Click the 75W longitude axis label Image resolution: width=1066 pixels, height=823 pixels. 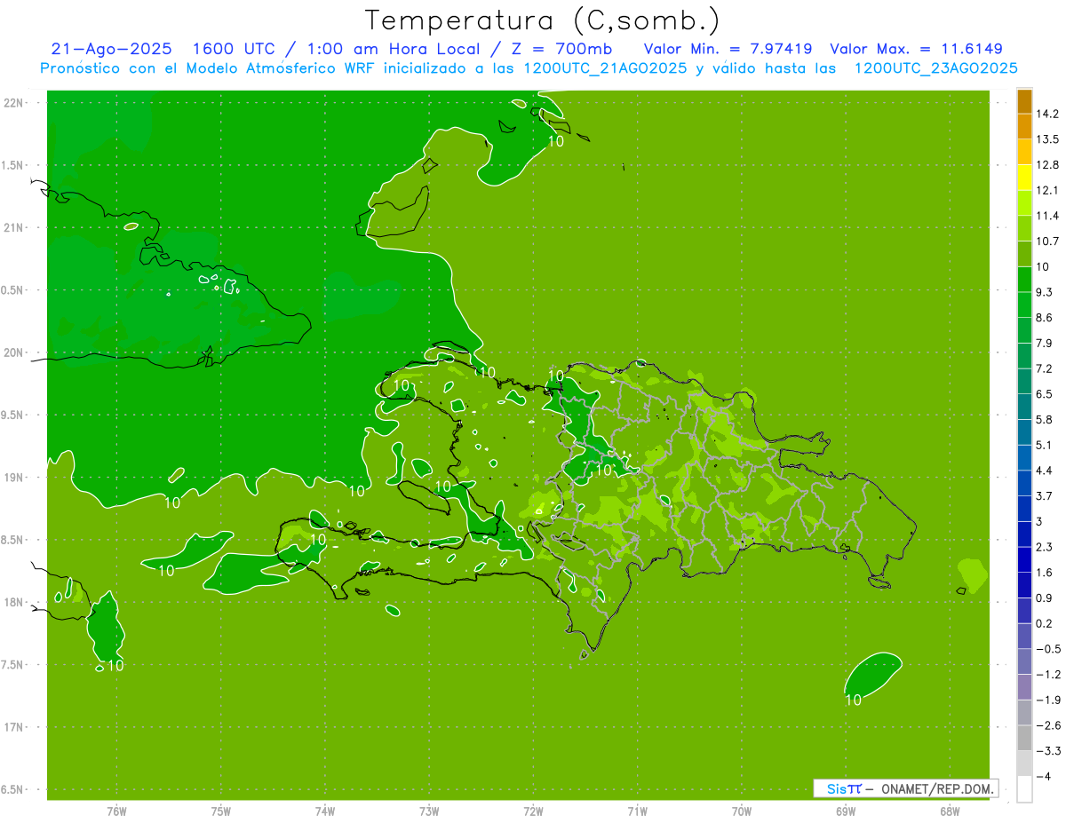coord(221,811)
